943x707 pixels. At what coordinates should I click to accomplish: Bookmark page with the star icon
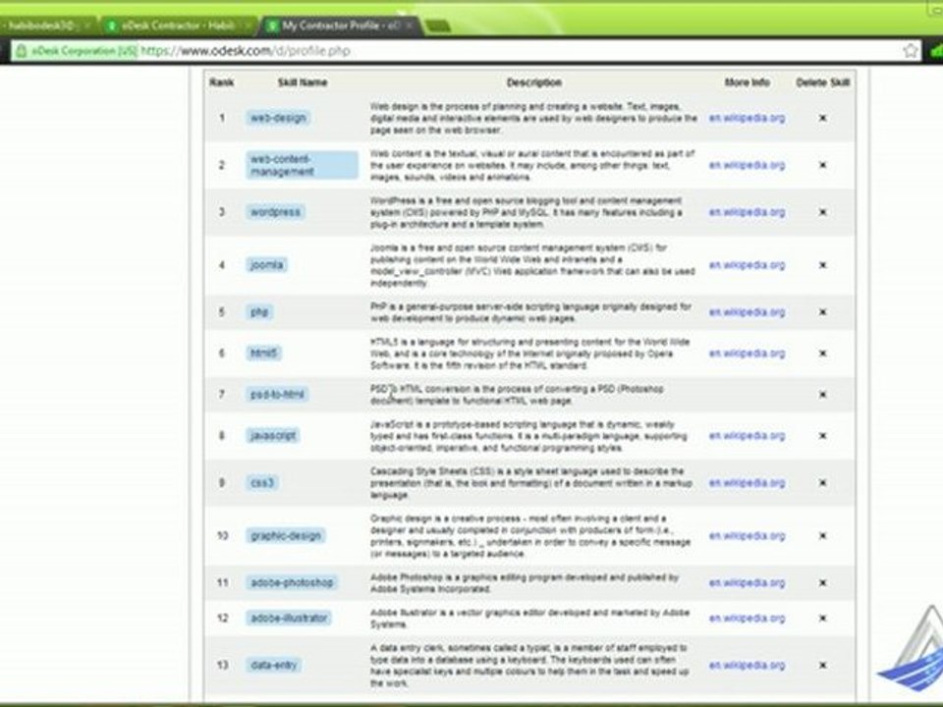(x=911, y=50)
